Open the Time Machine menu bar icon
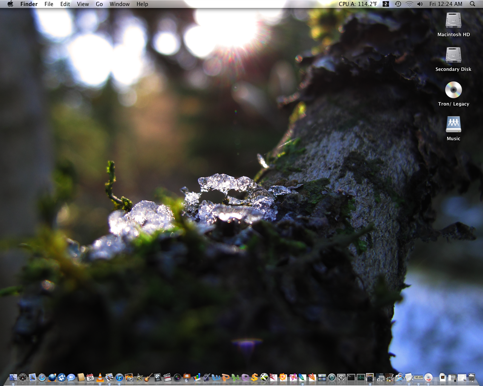The height and width of the screenshot is (386, 483). coord(398,4)
